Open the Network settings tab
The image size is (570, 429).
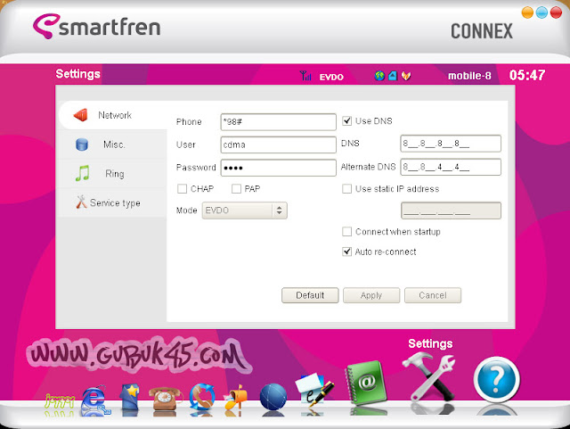[x=113, y=115]
